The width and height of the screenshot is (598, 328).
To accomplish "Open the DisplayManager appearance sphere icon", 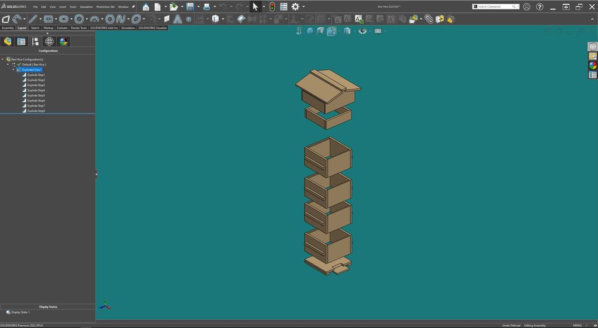I will [x=64, y=41].
